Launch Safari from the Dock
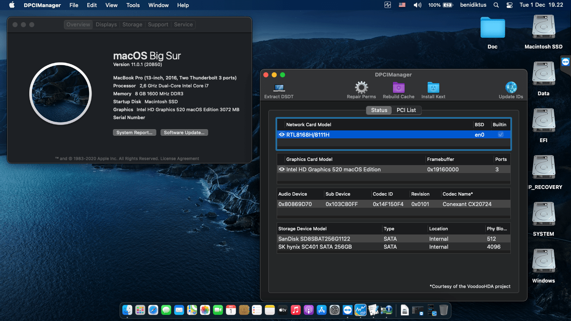Screen dimensions: 571x321 153,310
